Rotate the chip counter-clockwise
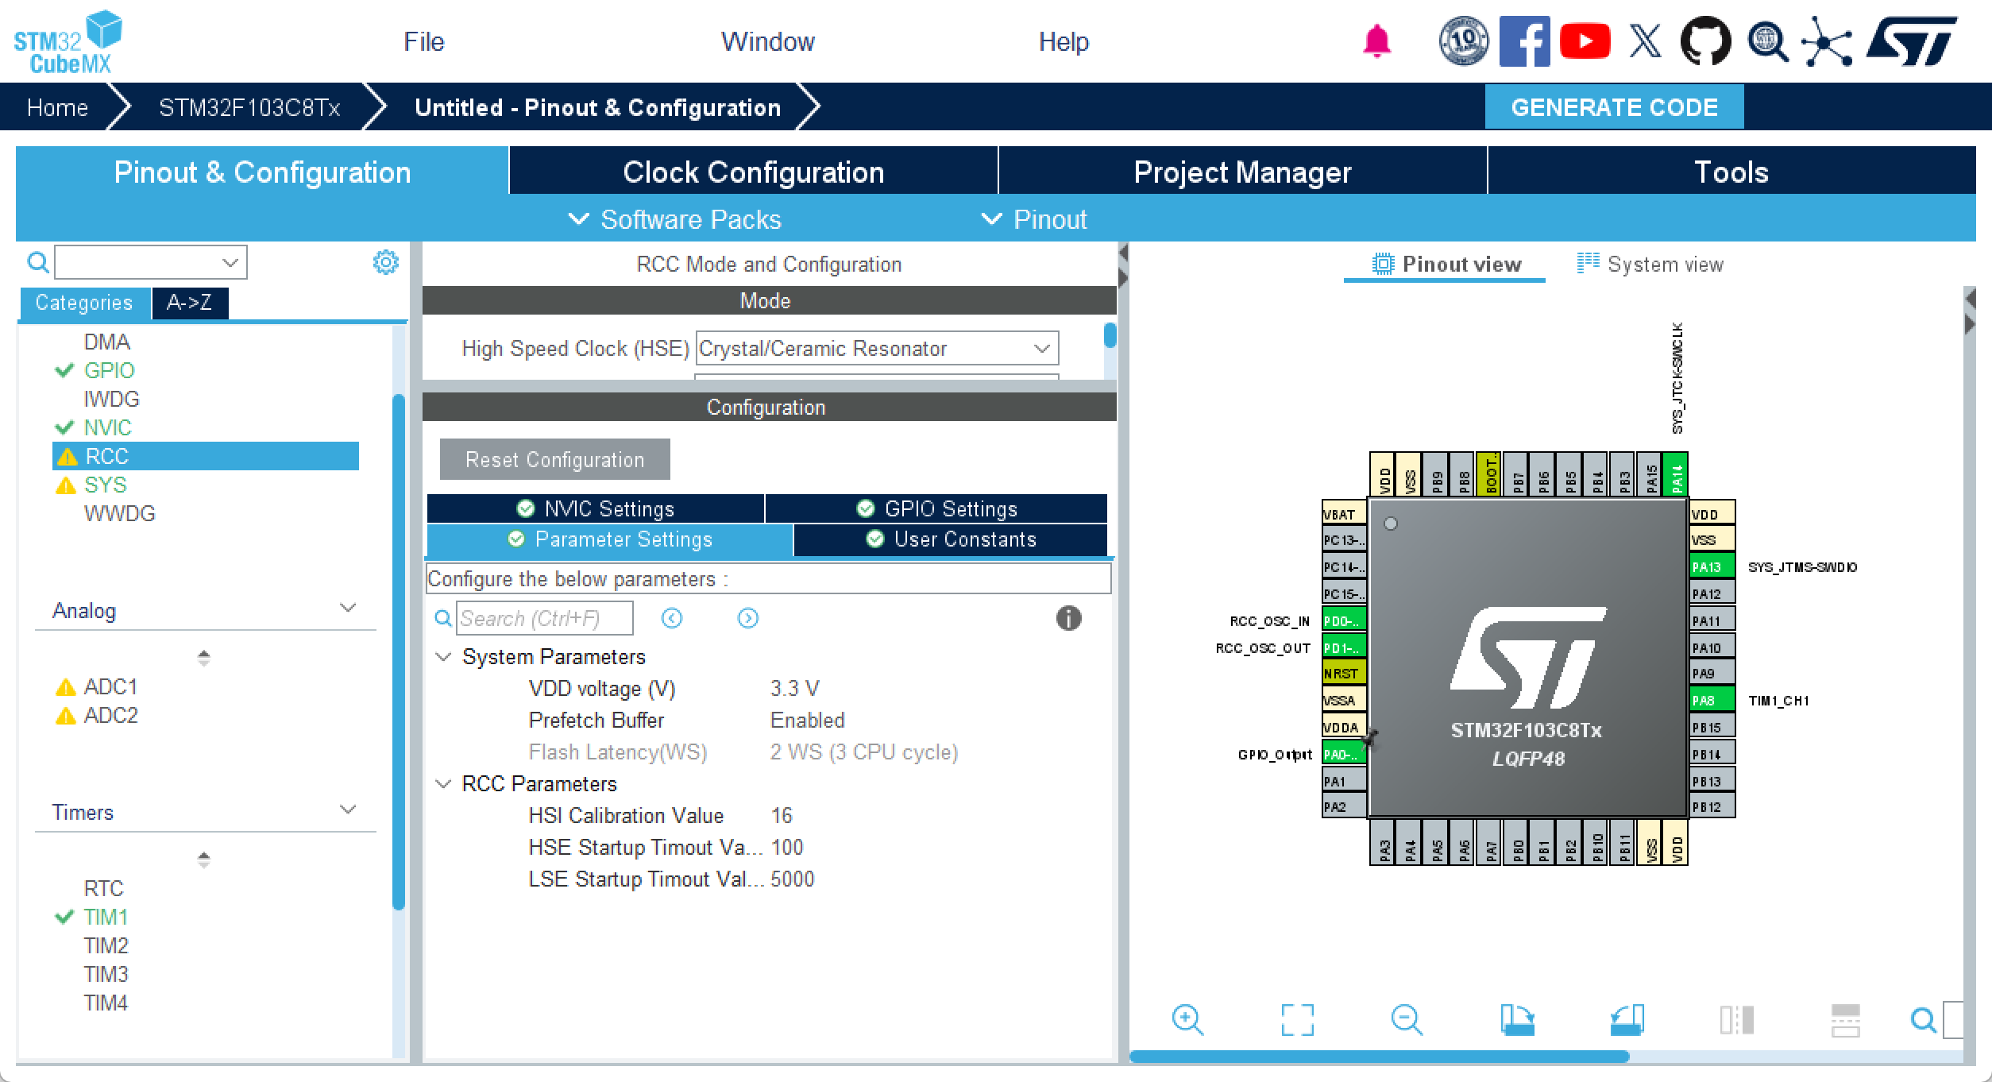This screenshot has width=1992, height=1082. [1627, 1019]
